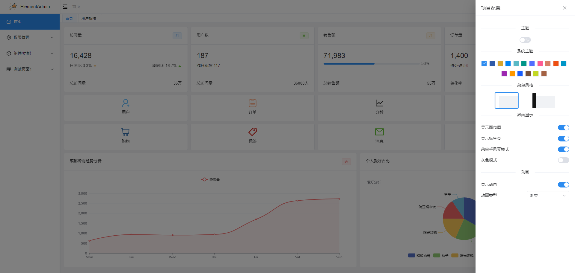Toggle the 降雨量 legend on the chart

pyautogui.click(x=211, y=179)
